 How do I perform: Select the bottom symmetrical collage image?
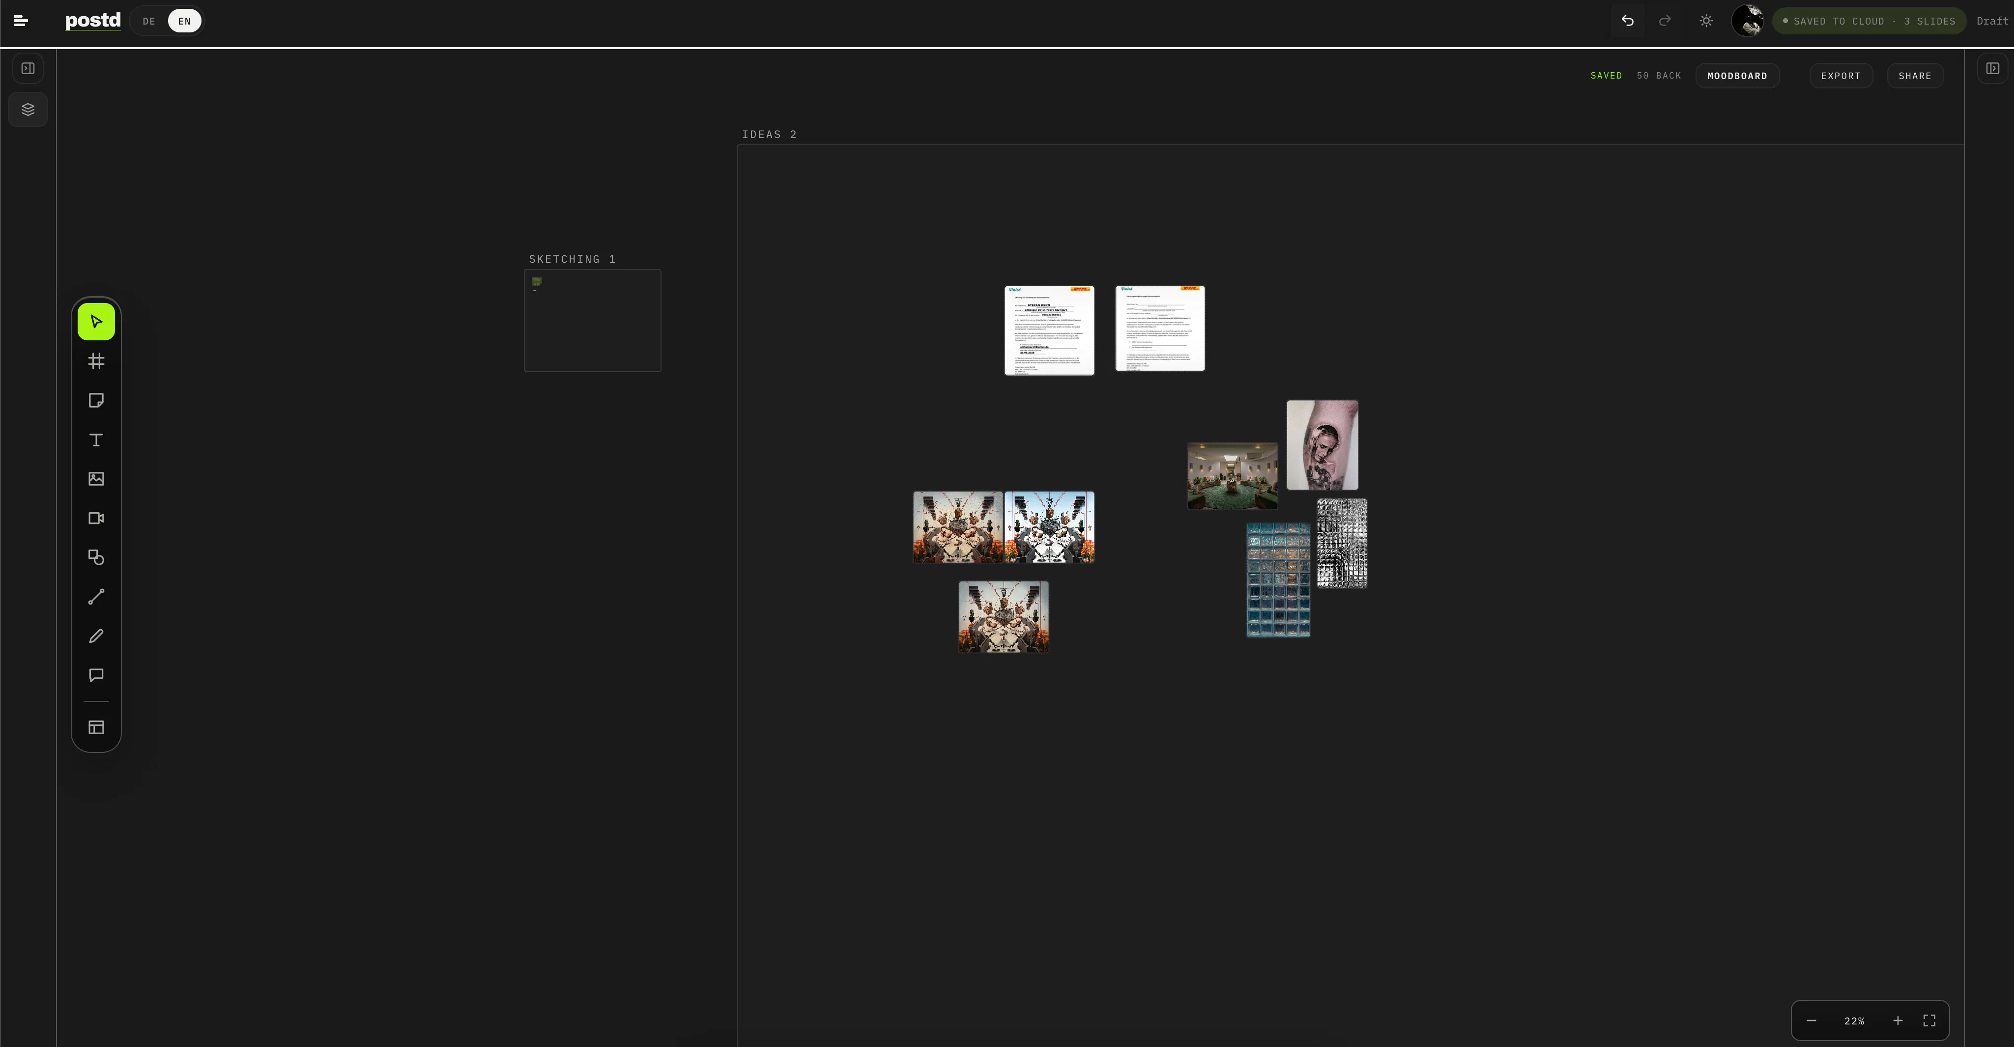click(x=1004, y=617)
